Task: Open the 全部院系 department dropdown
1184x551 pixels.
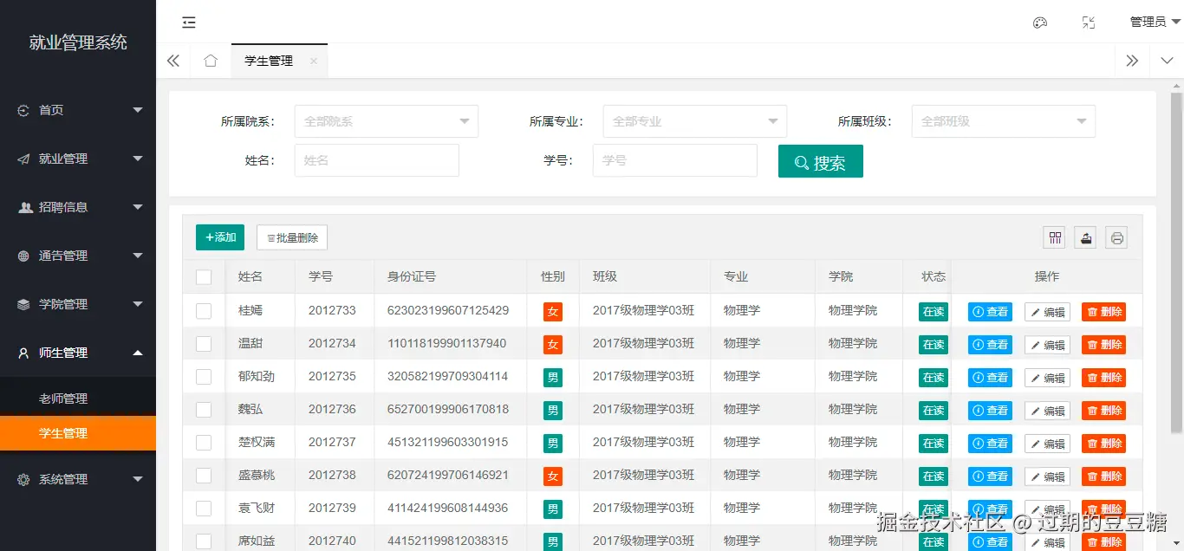Action: point(386,121)
